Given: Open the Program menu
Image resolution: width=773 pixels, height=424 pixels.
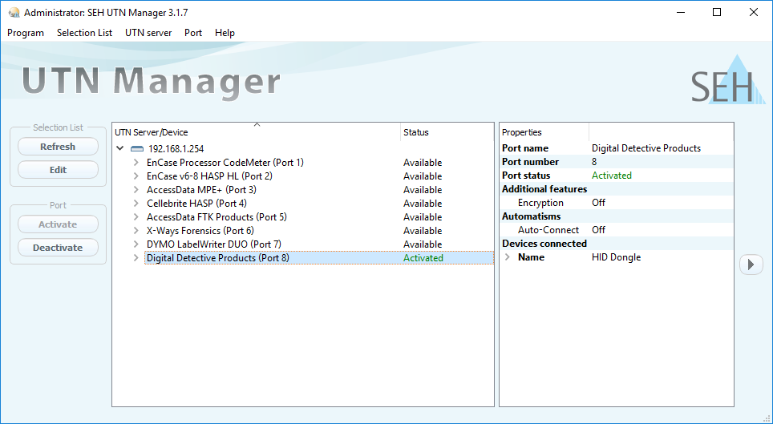Looking at the screenshot, I should 26,33.
